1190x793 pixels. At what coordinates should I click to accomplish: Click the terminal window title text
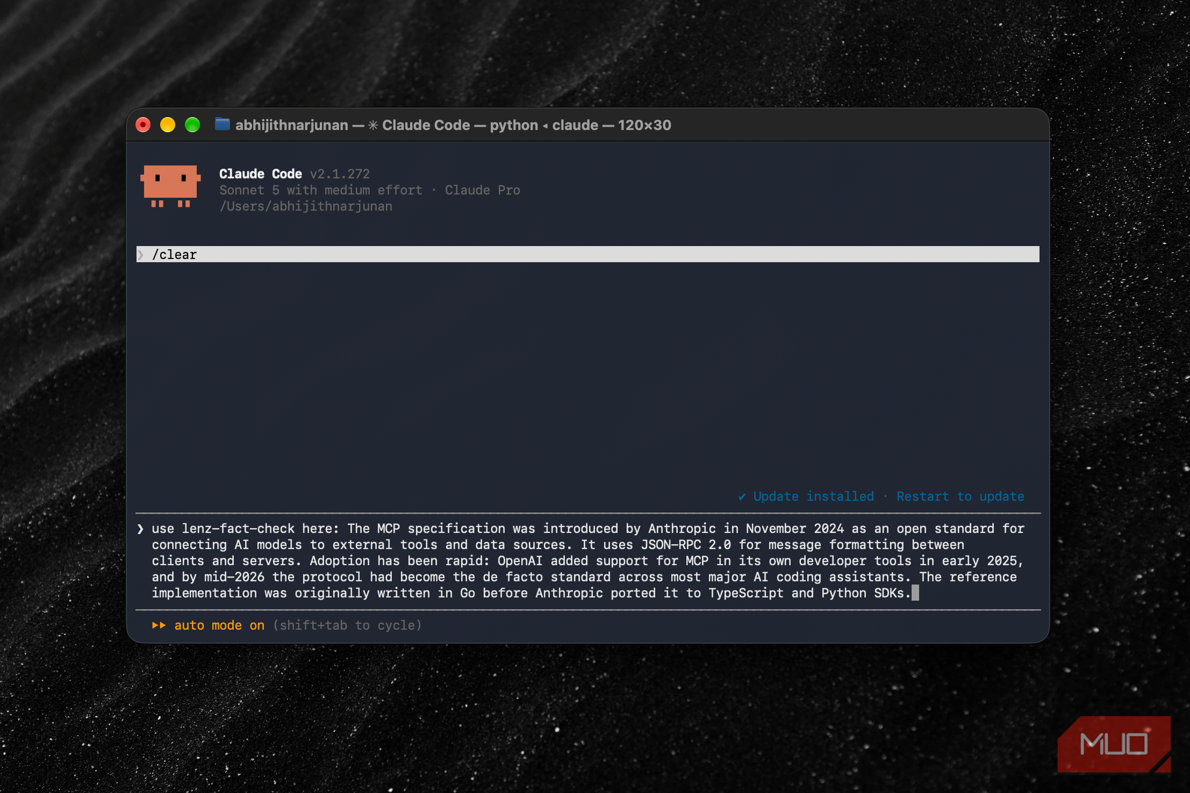[x=453, y=125]
